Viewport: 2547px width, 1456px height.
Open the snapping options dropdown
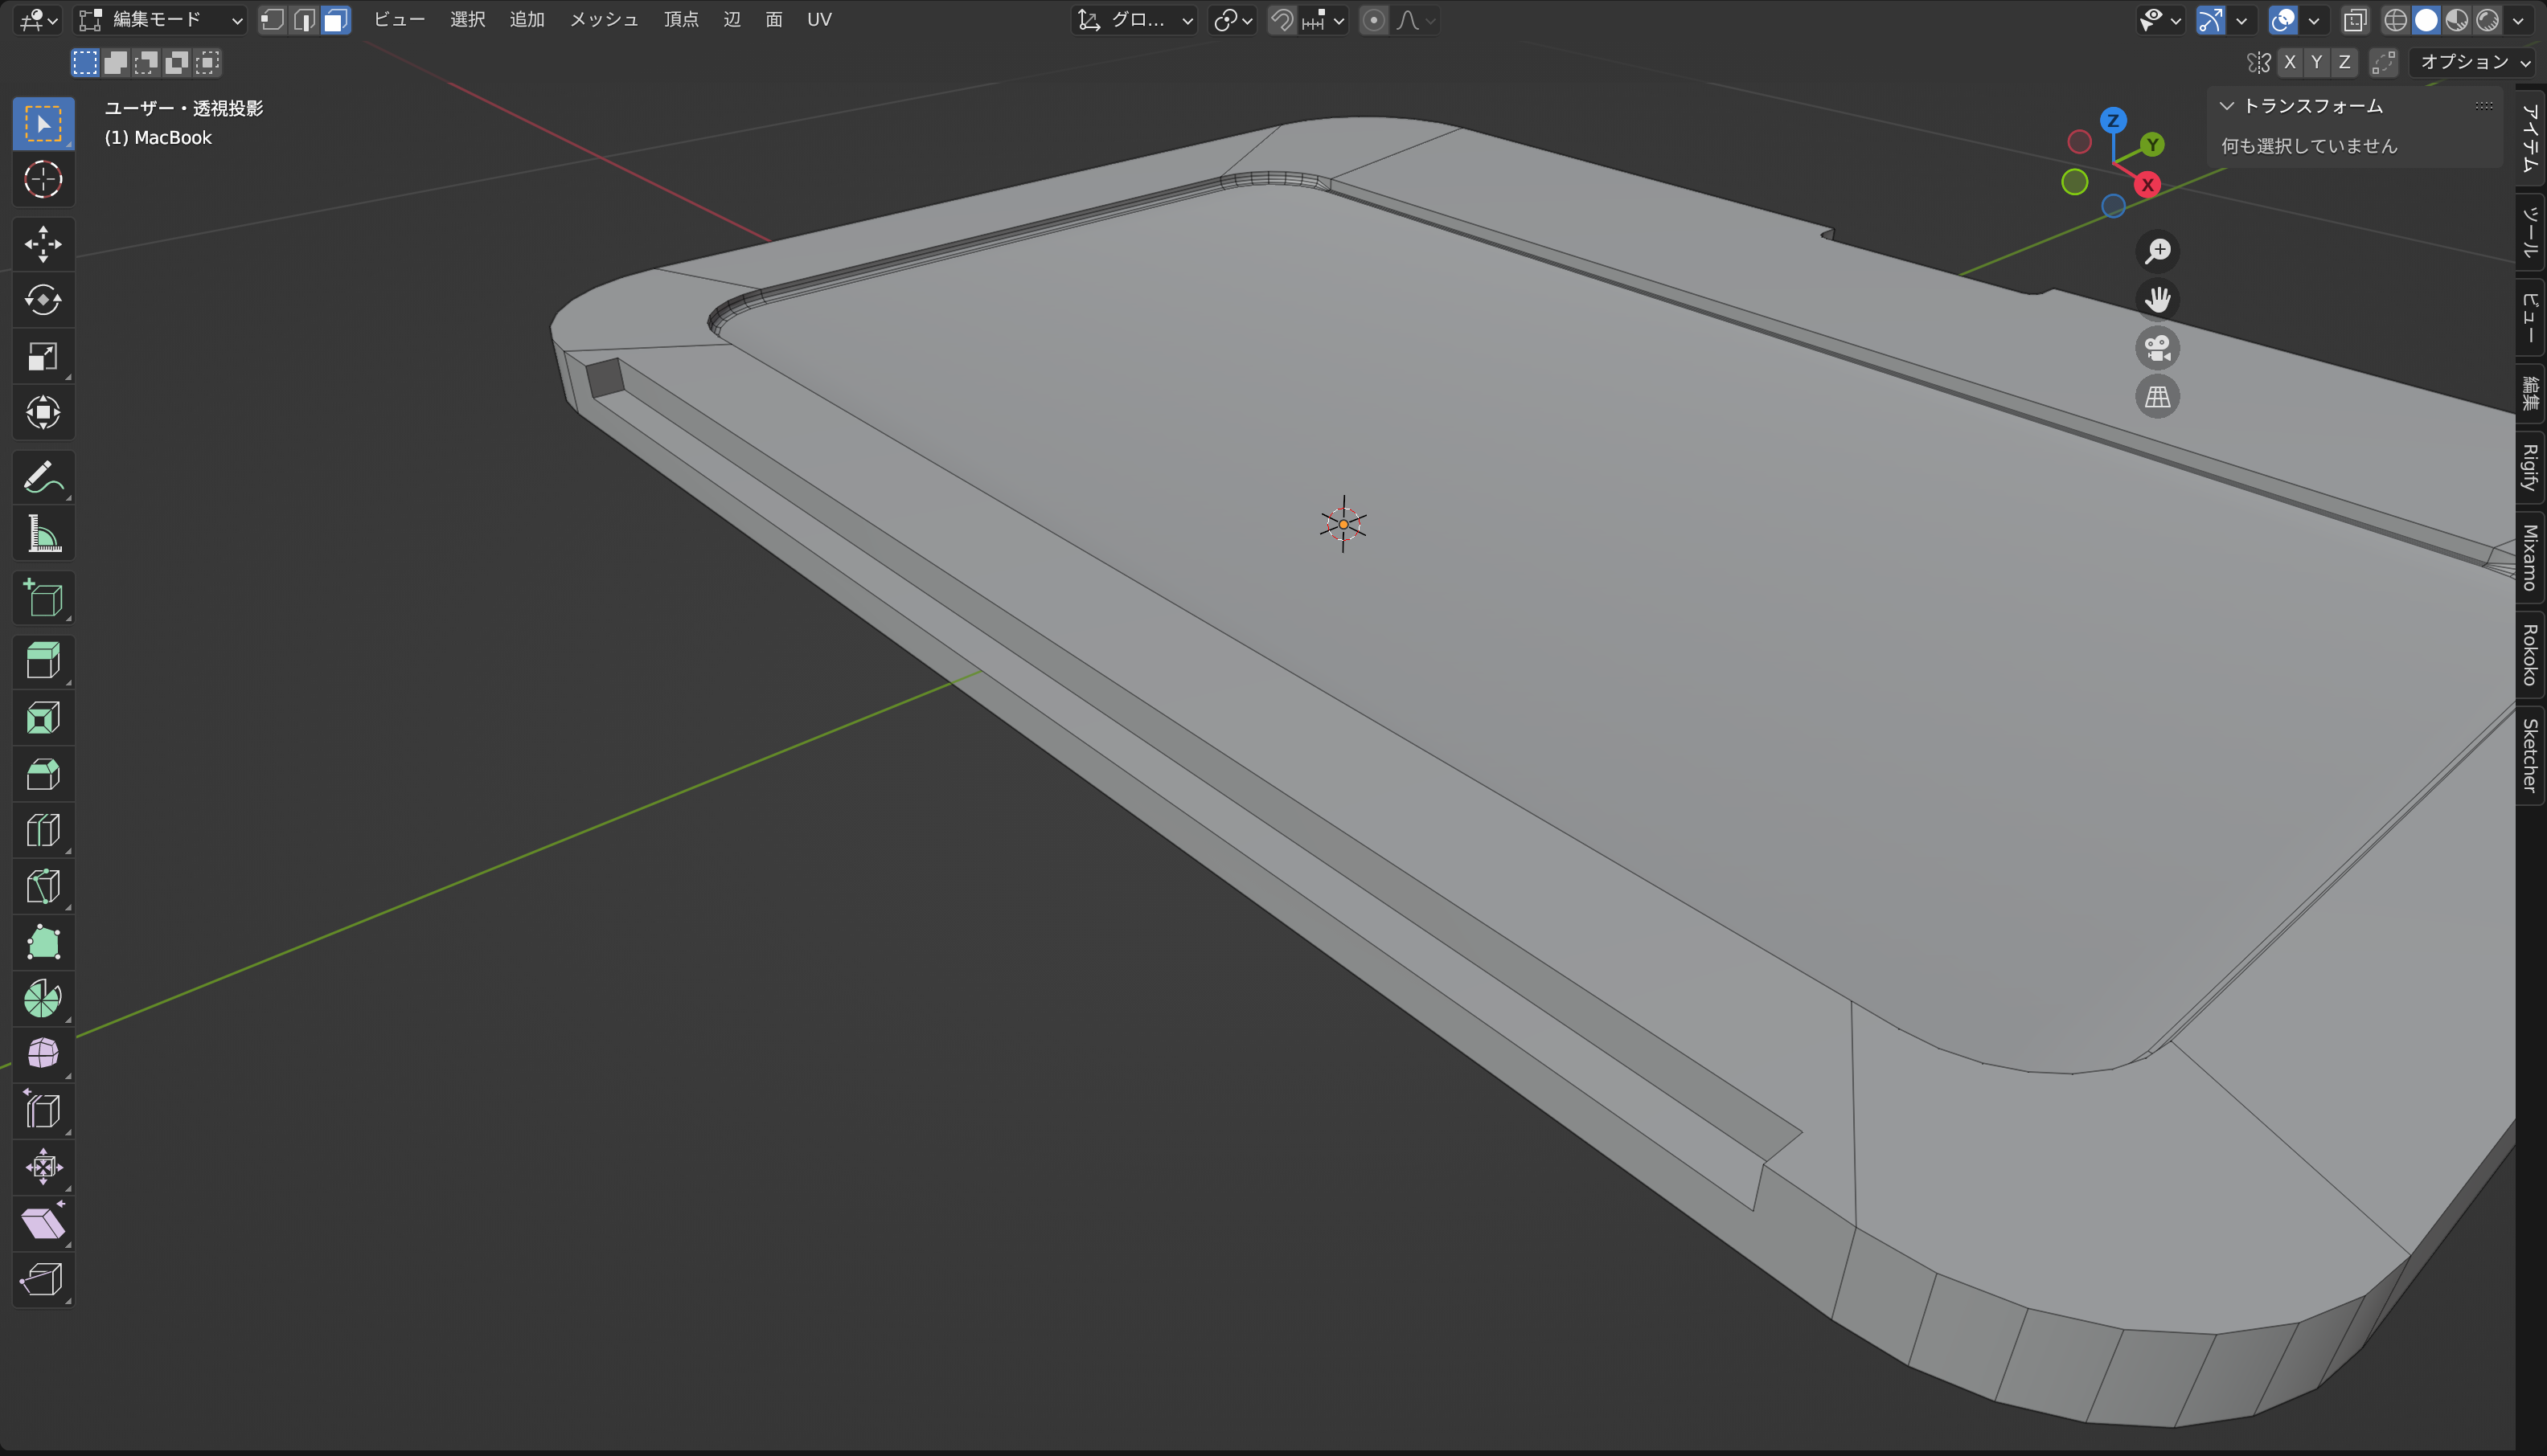coord(1324,20)
